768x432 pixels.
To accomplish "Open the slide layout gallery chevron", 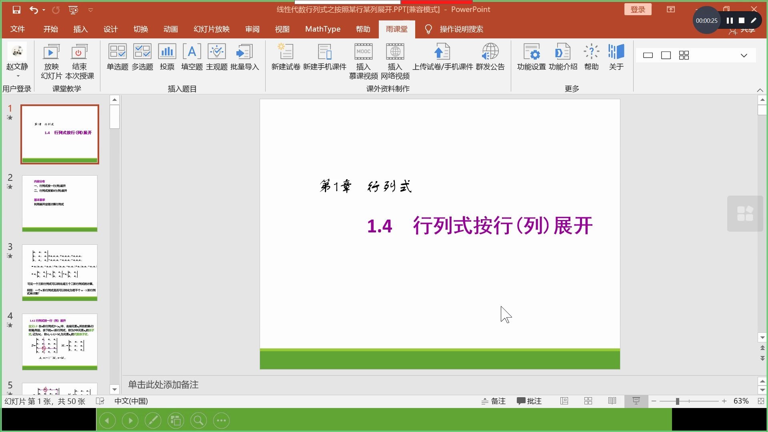I will pyautogui.click(x=744, y=55).
